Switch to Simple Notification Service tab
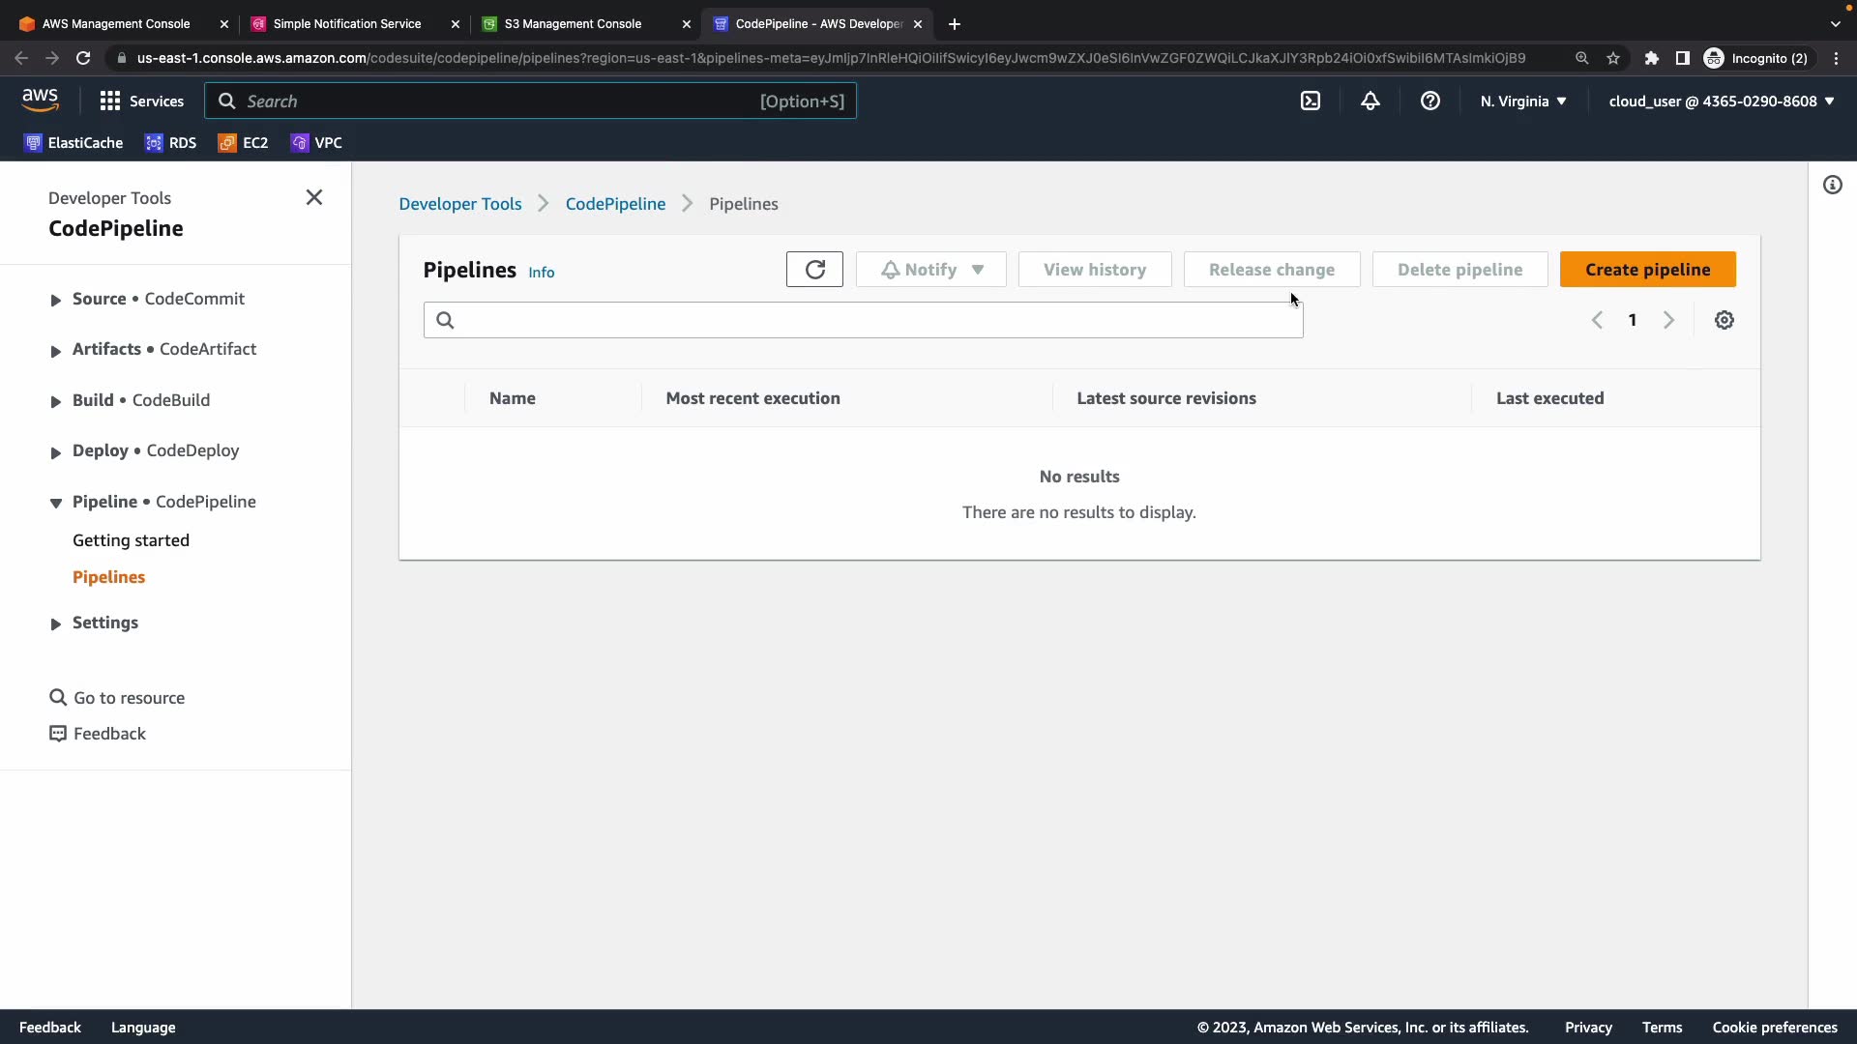 346,24
